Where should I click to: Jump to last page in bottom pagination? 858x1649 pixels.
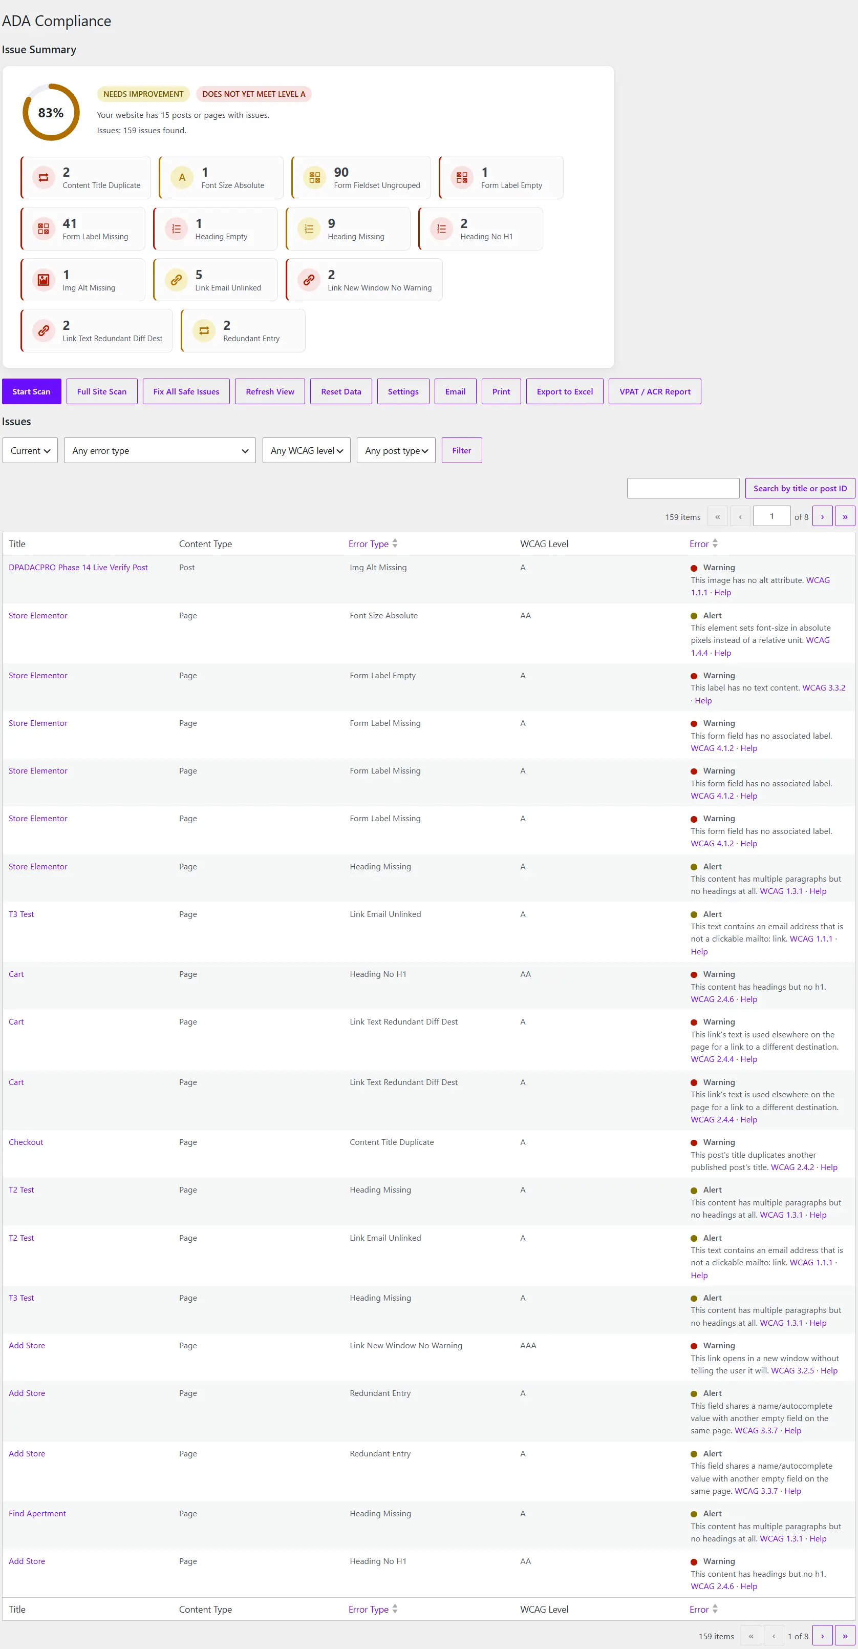(x=845, y=1636)
